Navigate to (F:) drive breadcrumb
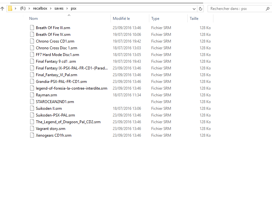The image size is (272, 217). coord(23,8)
